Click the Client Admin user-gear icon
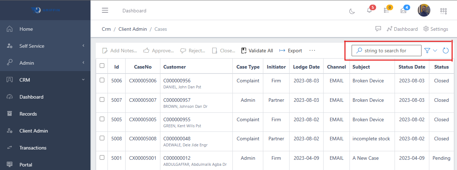Image resolution: width=457 pixels, height=170 pixels. click(x=10, y=131)
